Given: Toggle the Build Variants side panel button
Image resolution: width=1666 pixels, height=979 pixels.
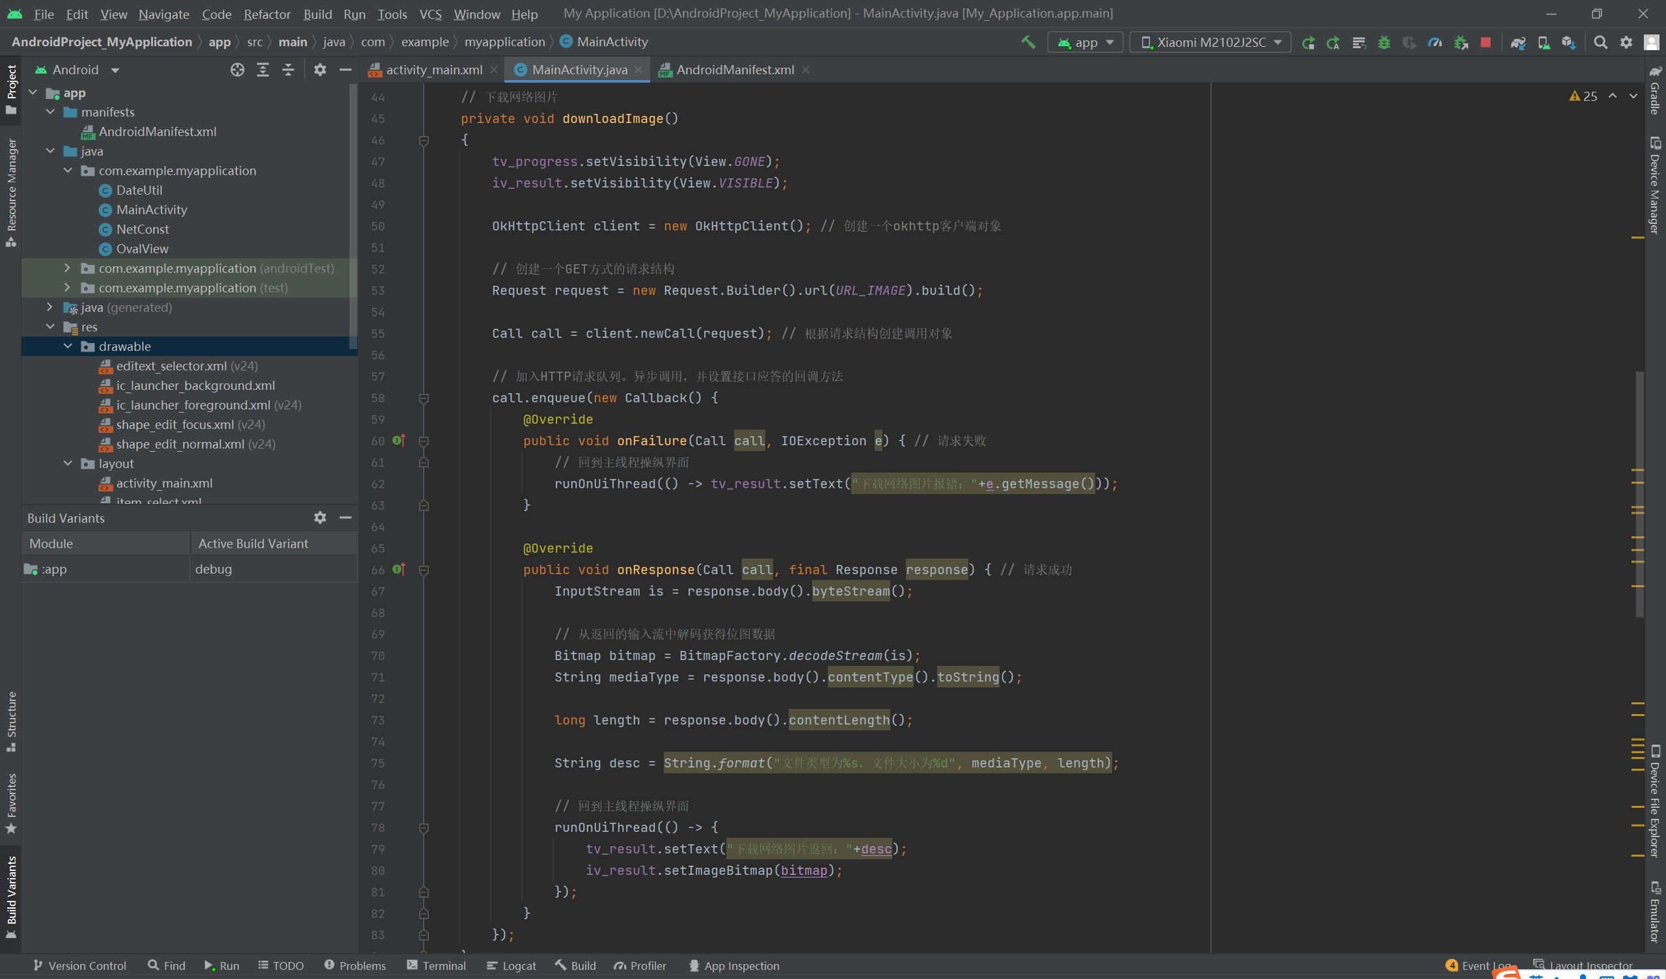Looking at the screenshot, I should (11, 896).
